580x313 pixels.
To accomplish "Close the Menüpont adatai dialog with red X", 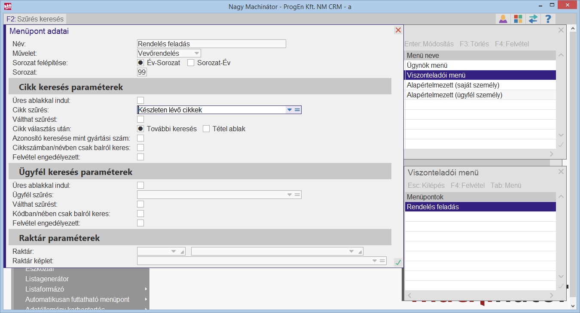I will click(398, 30).
